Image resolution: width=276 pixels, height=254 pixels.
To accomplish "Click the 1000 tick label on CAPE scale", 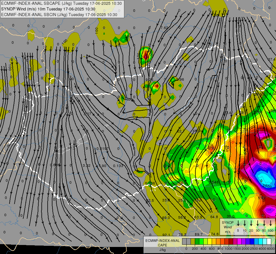I will [229, 249].
